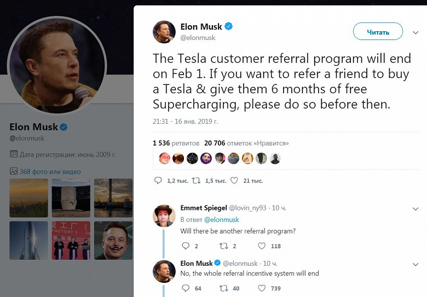Like the main Tesla referral tweet

click(234, 180)
